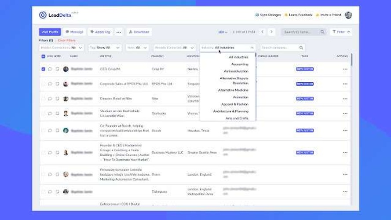
Task: Open actions menu for the Fiverr row
Action: pyautogui.click(x=345, y=175)
